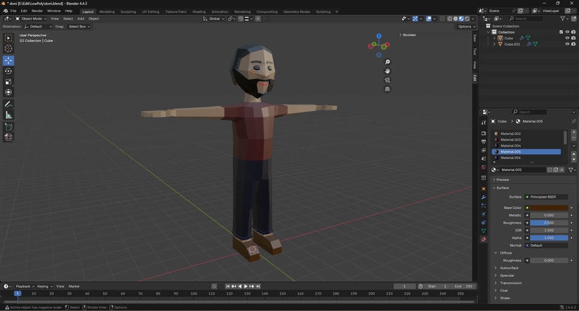This screenshot has height=311, width=579.
Task: Open the Add menu in viewport header
Action: pyautogui.click(x=80, y=19)
